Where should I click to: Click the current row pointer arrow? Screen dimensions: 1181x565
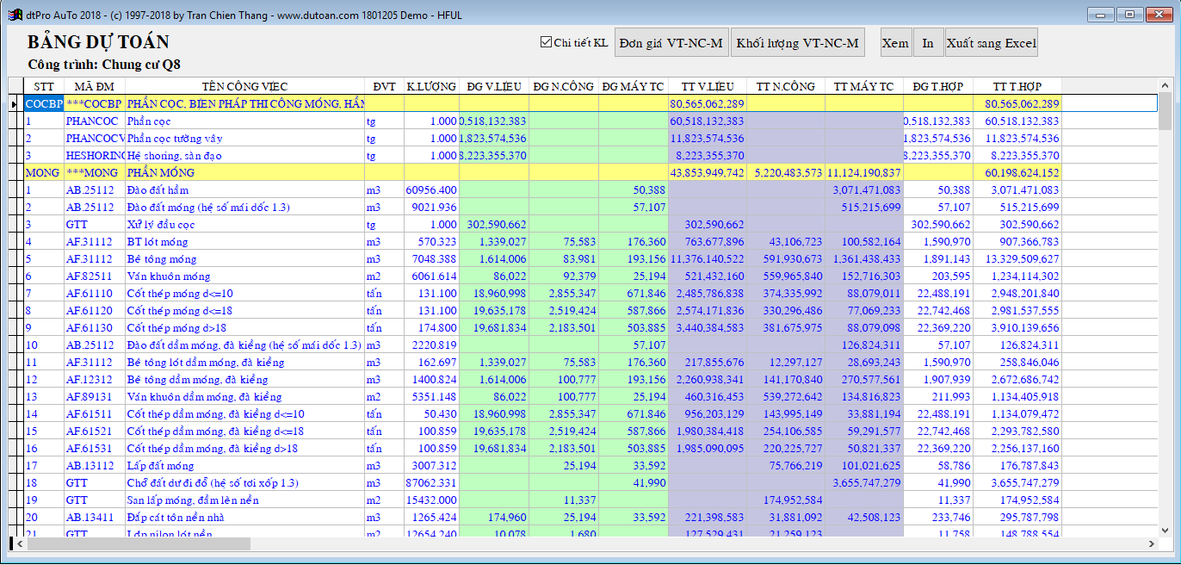coord(14,104)
